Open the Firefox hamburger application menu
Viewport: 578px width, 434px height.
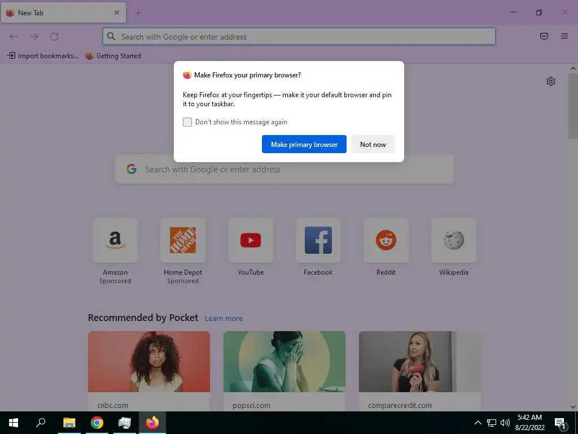point(564,36)
